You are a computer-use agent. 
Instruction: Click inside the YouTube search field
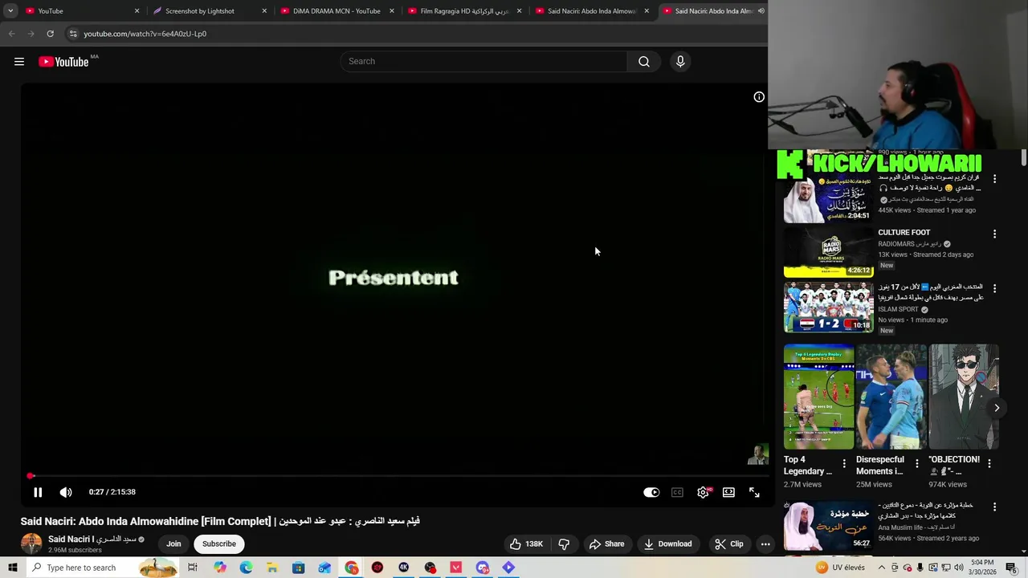tap(484, 62)
